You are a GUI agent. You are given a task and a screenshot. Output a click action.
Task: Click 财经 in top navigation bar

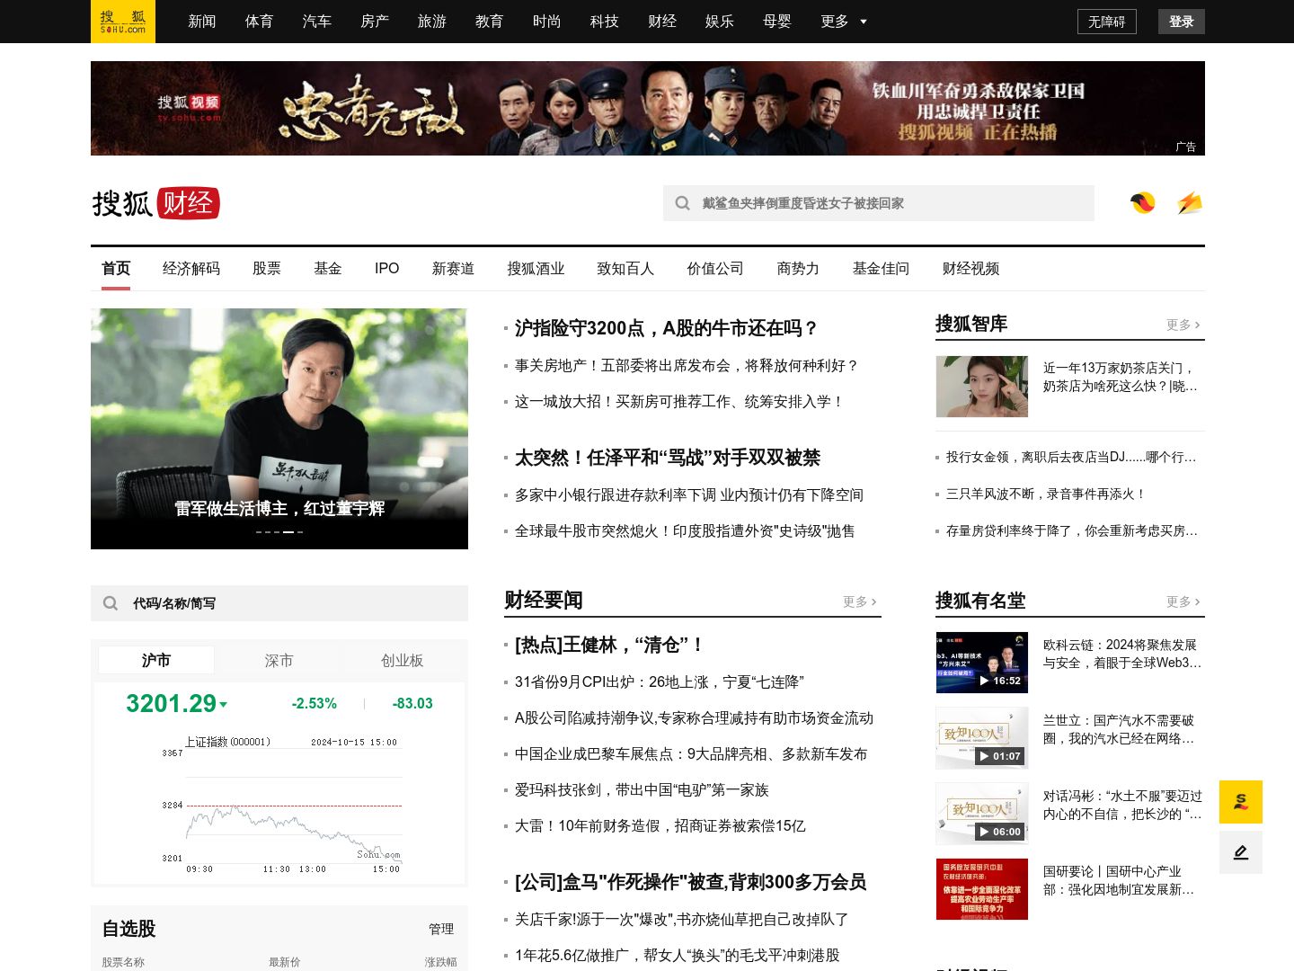tap(662, 22)
